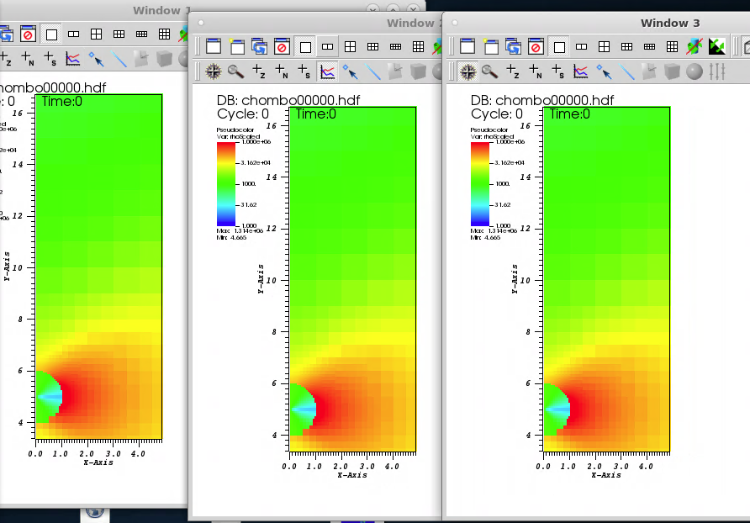Screen dimensions: 750x523
Task: Enable the Point tool in Window 1
Action: pos(96,59)
